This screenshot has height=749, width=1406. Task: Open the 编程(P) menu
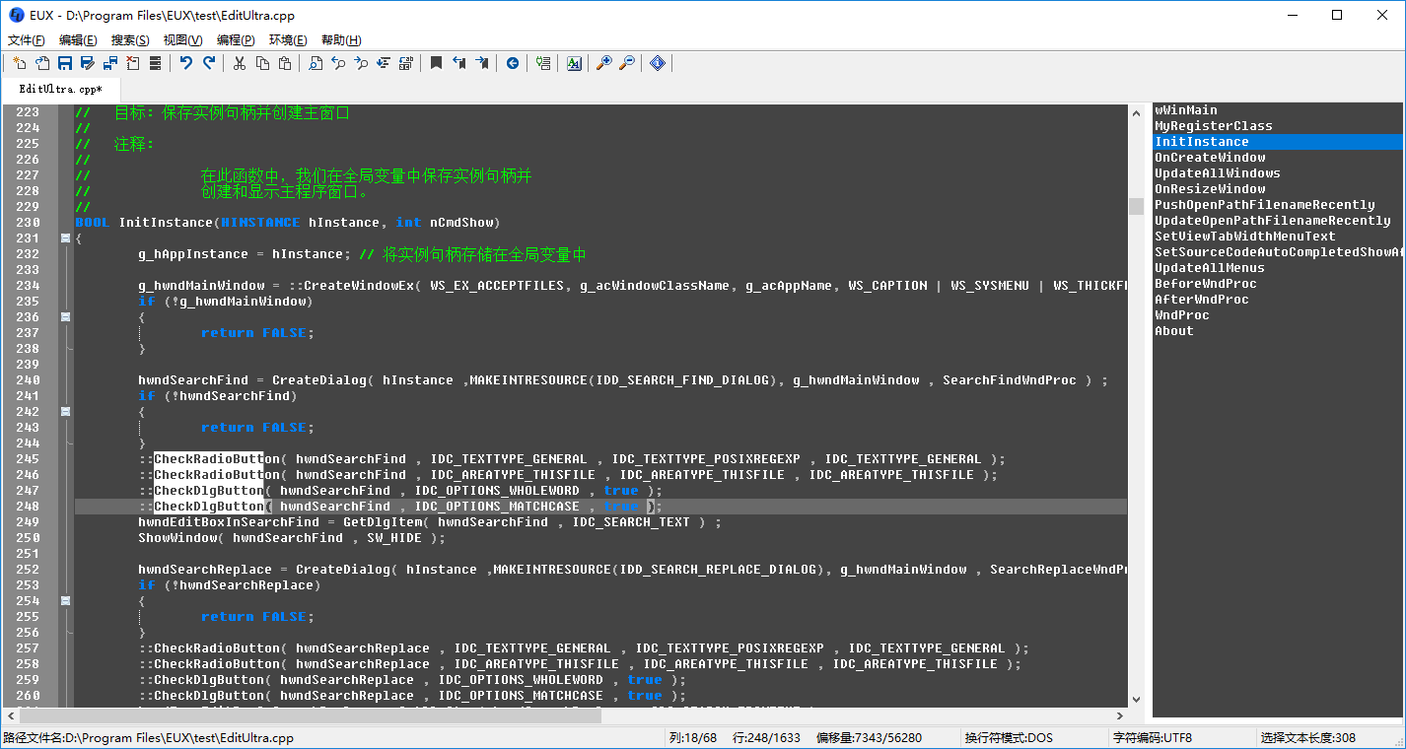(x=236, y=40)
